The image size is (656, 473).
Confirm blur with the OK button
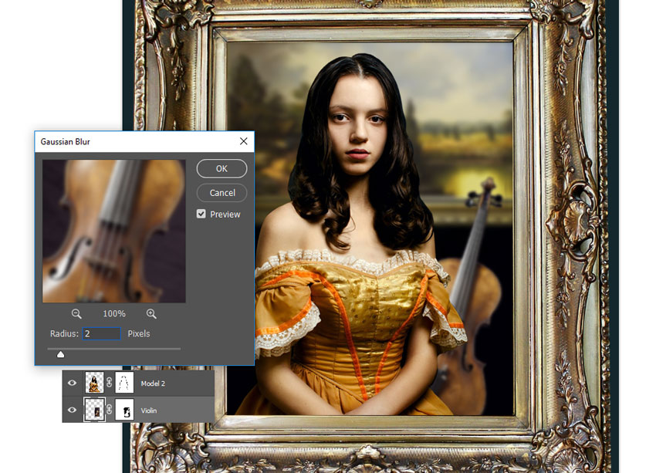click(221, 168)
